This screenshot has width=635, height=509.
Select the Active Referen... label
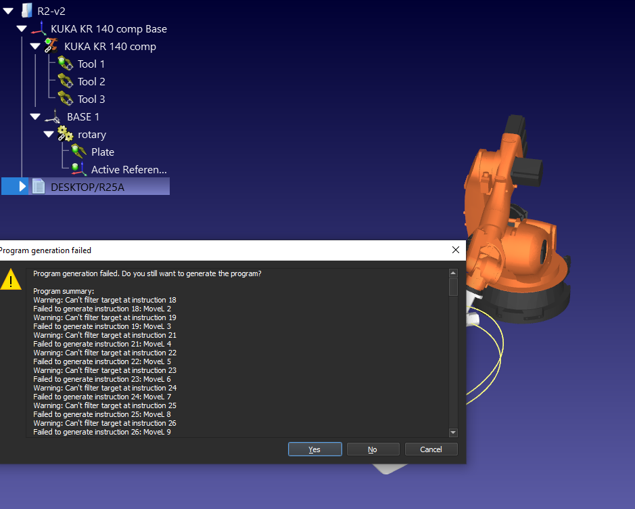coord(128,169)
